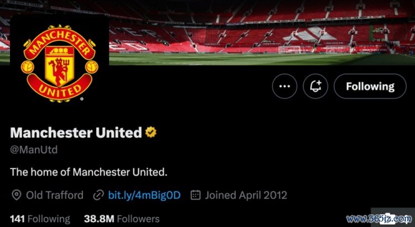The width and height of the screenshot is (415, 227).
Task: Click the bio text 'The home of Manchester United.'
Action: 89,172
